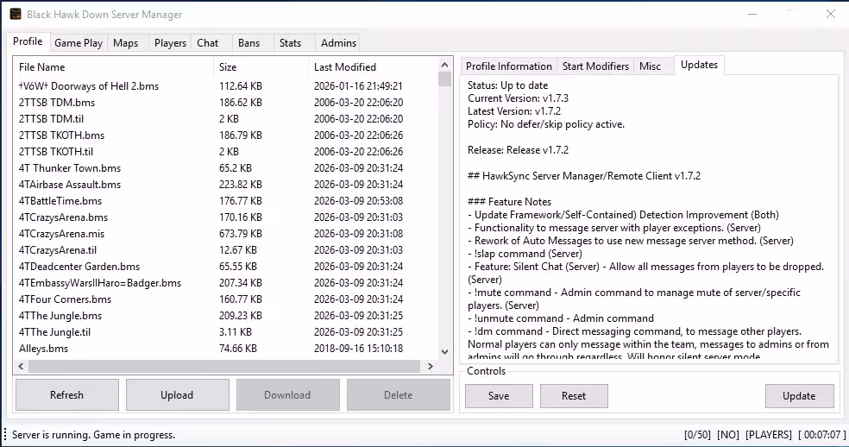Click the status bar grip handle
This screenshot has width=849, height=447.
5,435
